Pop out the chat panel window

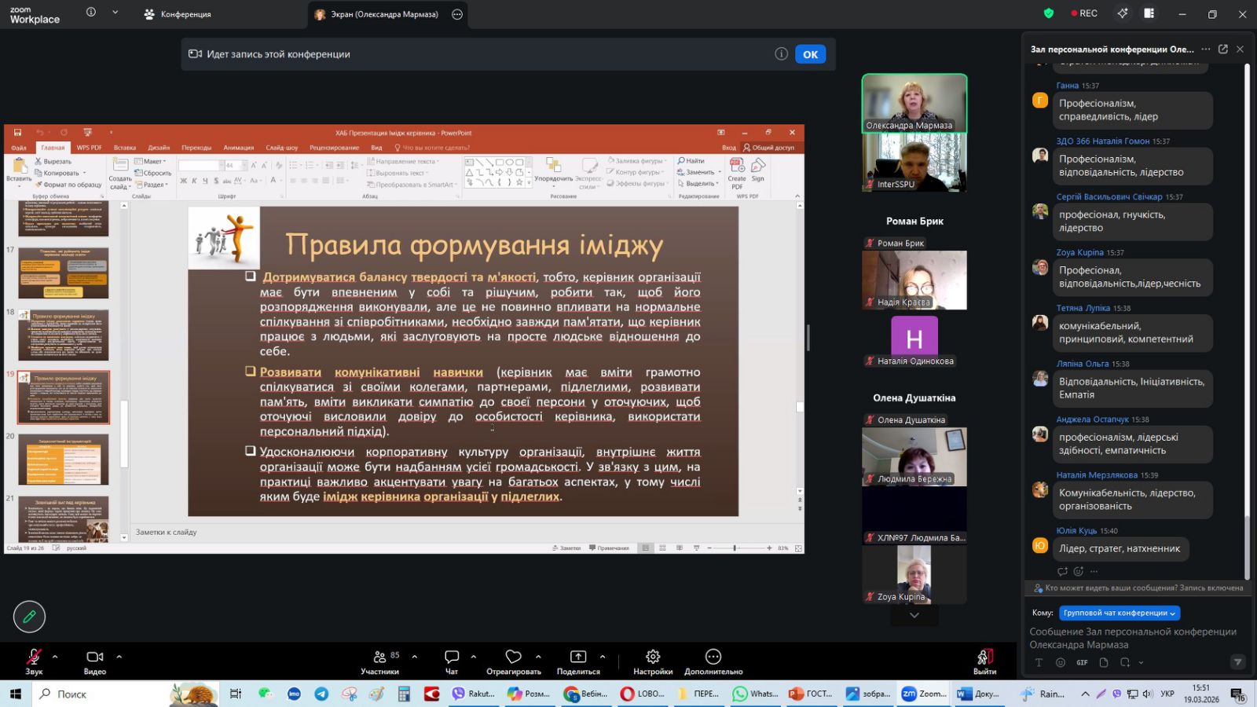[x=1222, y=49]
